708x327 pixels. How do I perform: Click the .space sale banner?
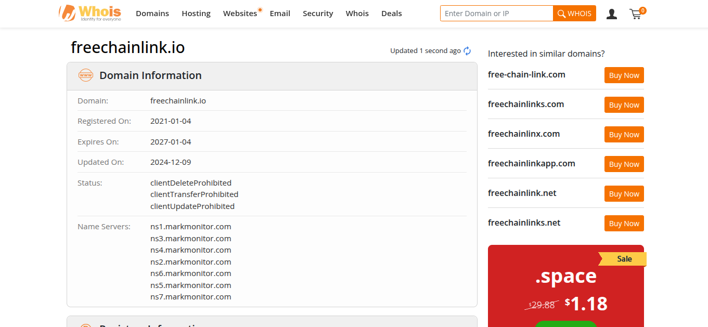pyautogui.click(x=566, y=286)
